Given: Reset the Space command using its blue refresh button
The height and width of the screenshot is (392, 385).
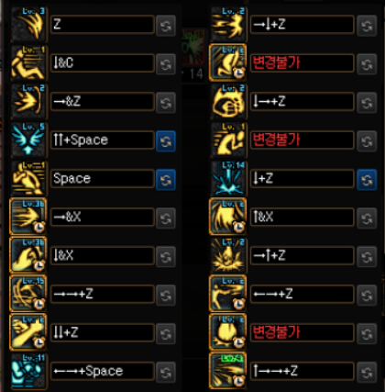Looking at the screenshot, I should click(166, 180).
